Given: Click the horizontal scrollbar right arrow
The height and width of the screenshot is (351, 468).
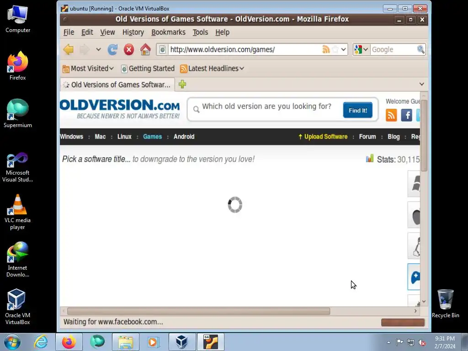Looking at the screenshot, I should click(415, 311).
